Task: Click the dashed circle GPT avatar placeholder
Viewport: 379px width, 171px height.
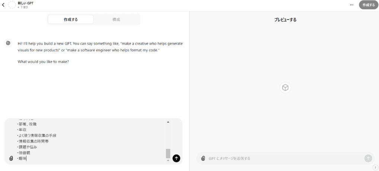Action: coord(12,5)
